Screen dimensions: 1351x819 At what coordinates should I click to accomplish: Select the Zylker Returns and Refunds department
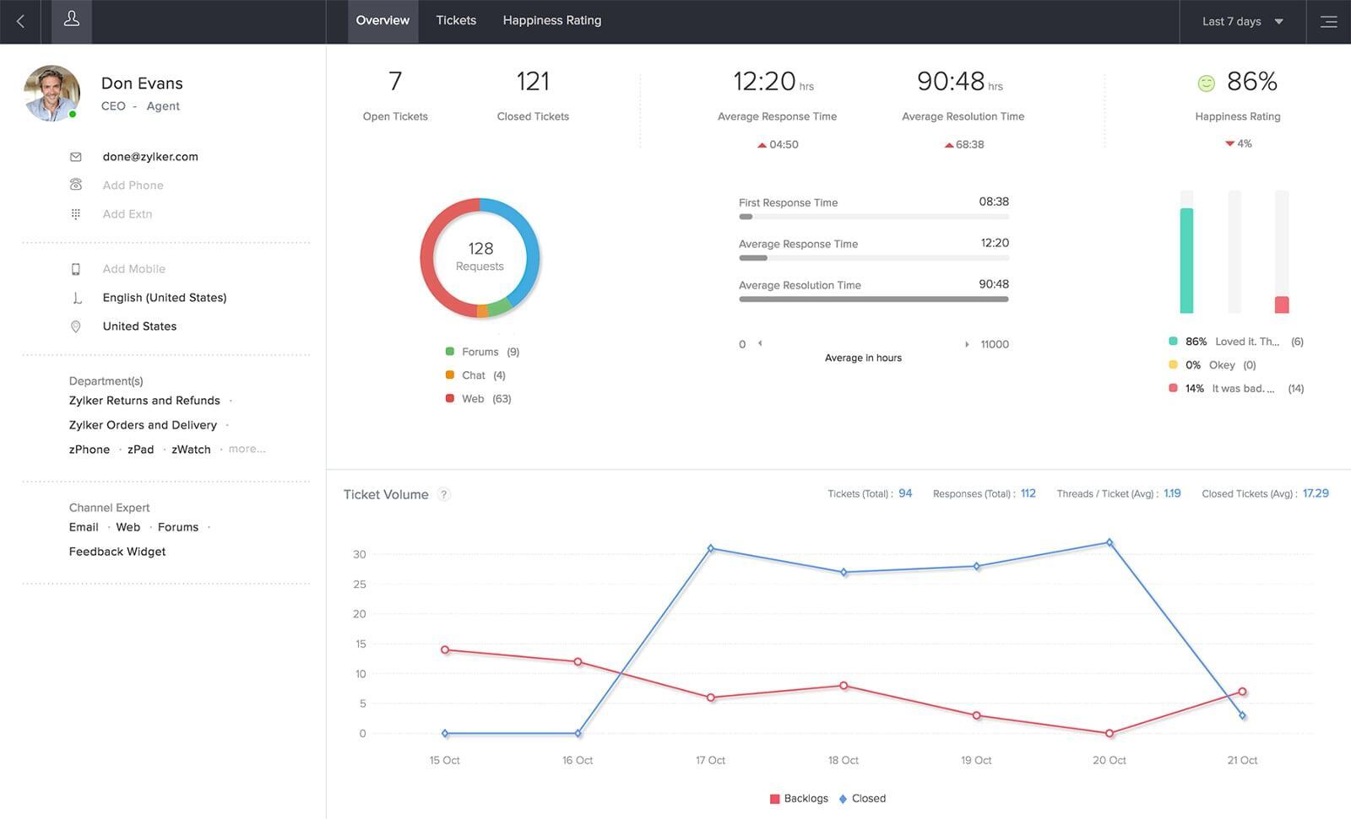coord(144,400)
